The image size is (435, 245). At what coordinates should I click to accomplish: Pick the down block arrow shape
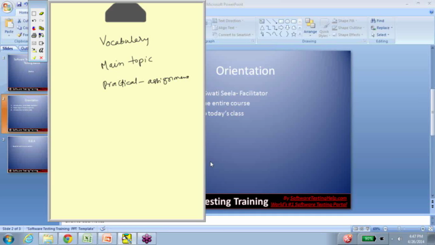point(288,28)
